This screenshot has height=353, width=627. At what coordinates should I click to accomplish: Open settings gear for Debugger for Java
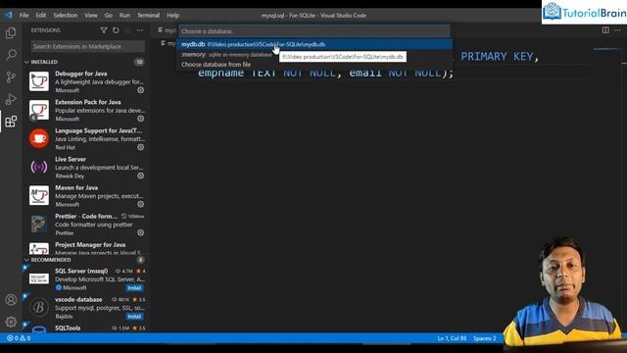pos(141,90)
